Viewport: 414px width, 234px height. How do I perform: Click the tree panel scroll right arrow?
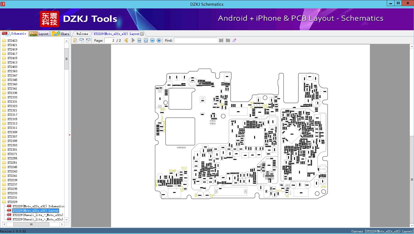point(62,224)
